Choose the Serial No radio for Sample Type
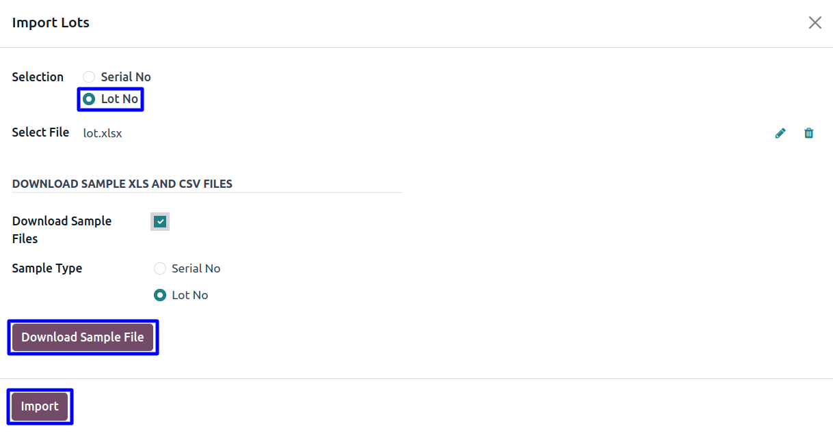 (160, 268)
